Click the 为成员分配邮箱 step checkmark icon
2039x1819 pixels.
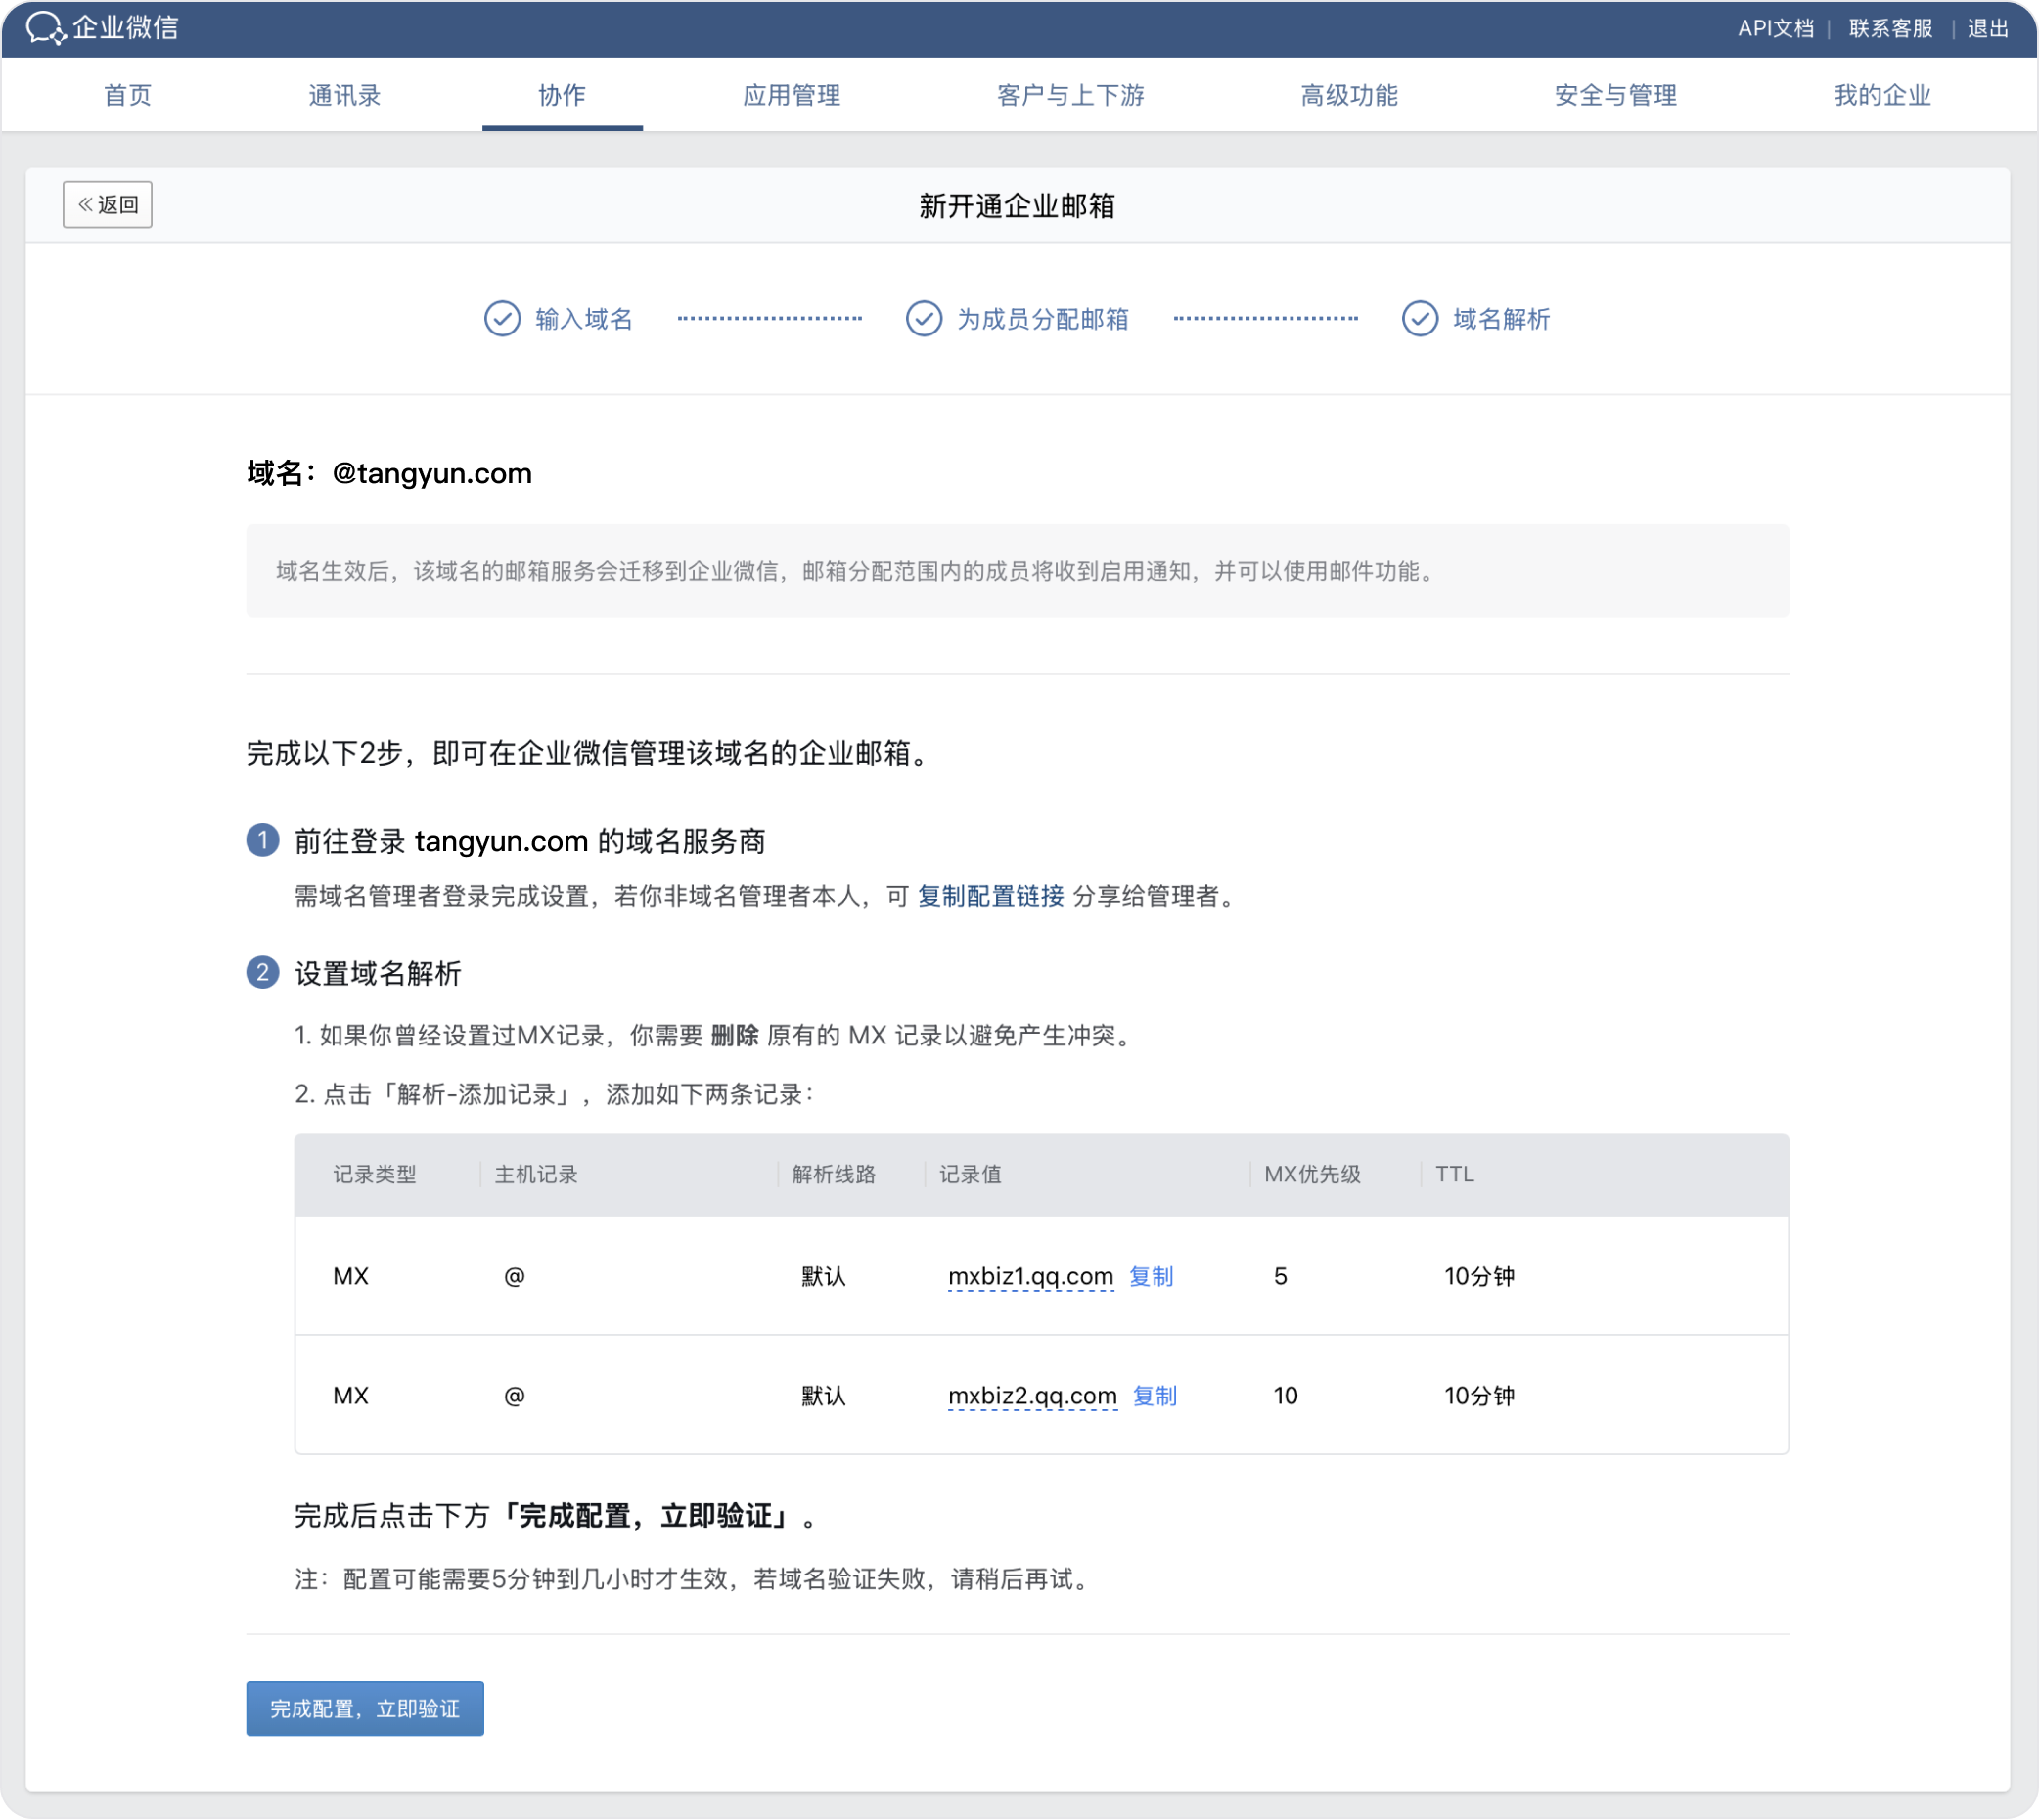pyautogui.click(x=923, y=319)
